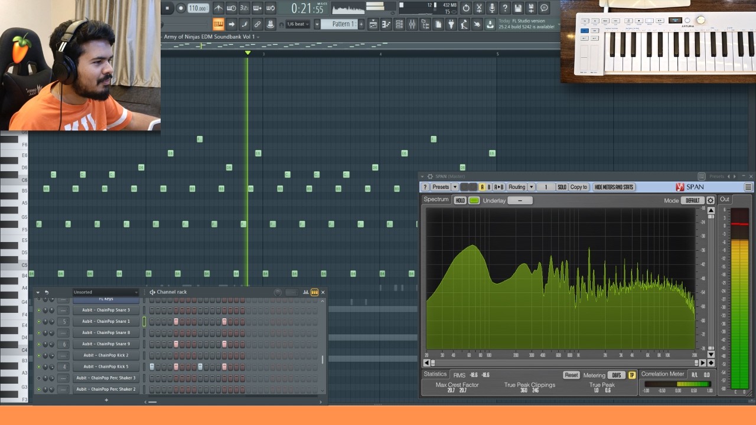The height and width of the screenshot is (425, 756).
Task: Click the plugin picker plug icon
Action: coord(451,24)
